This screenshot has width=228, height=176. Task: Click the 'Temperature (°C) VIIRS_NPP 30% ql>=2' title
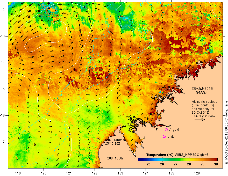177,155
